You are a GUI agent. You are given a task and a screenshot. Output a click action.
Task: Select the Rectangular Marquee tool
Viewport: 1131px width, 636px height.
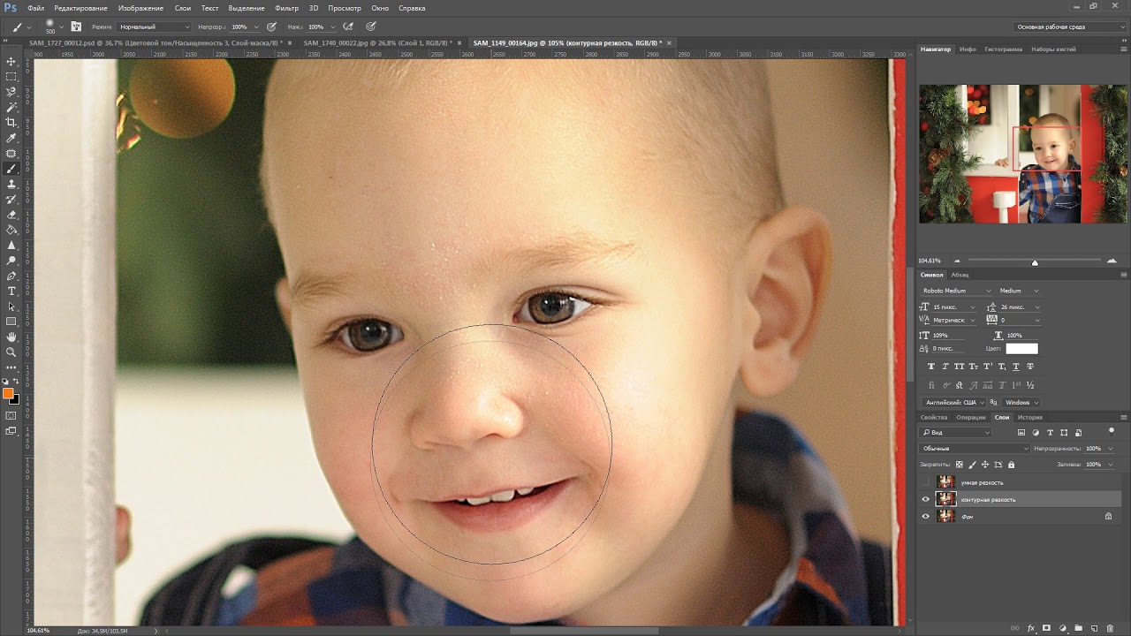tap(11, 77)
